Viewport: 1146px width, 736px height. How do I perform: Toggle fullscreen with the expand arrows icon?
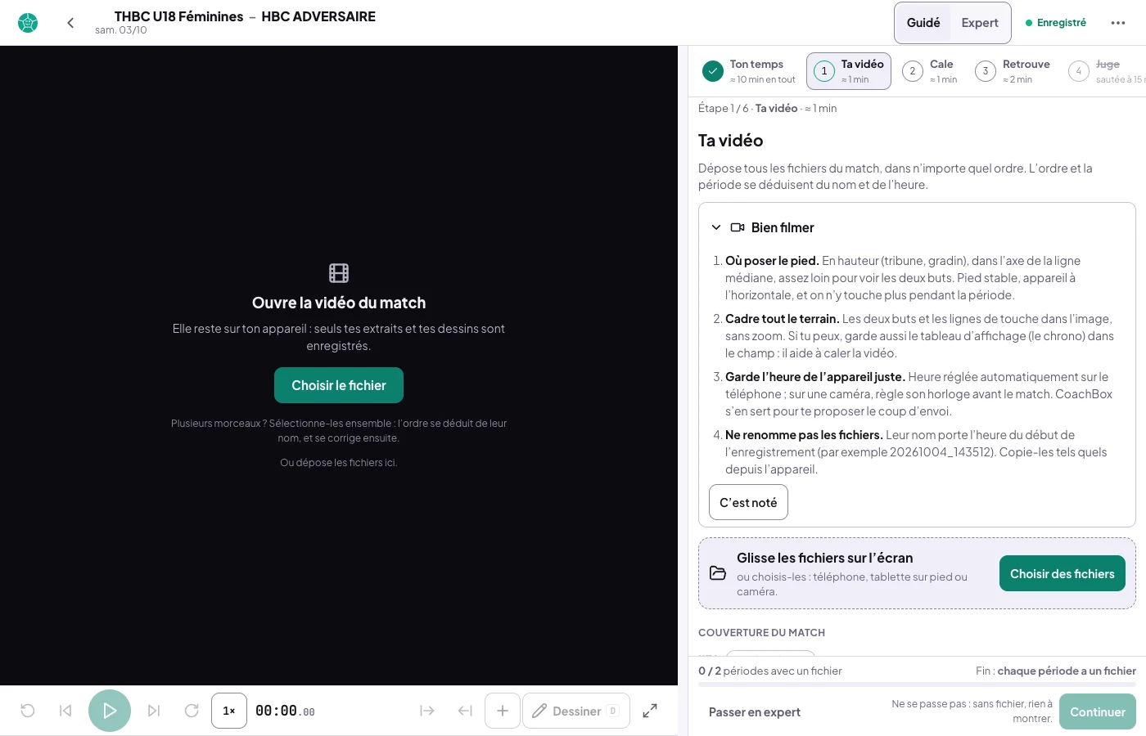(650, 711)
